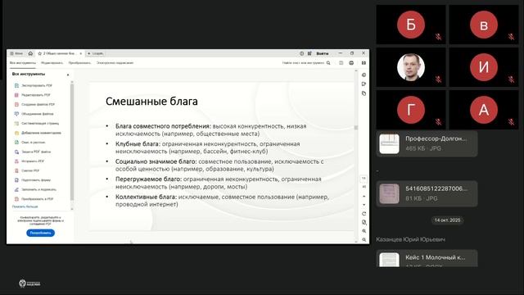Click the muted microphone on participant В
Screen dimensions: 524x295
click(x=511, y=36)
